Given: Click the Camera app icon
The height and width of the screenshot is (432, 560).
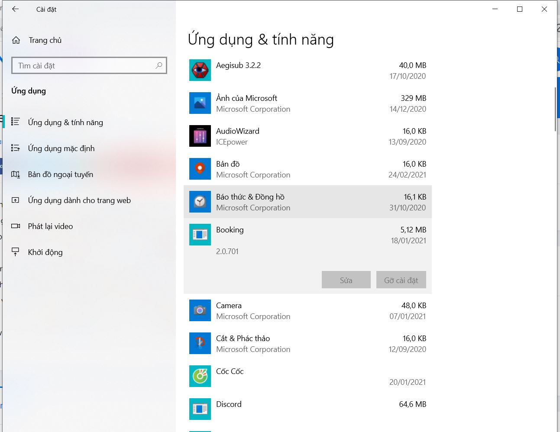Looking at the screenshot, I should click(200, 310).
